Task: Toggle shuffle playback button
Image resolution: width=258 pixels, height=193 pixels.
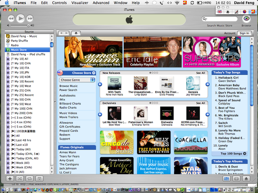Action: click(x=20, y=179)
